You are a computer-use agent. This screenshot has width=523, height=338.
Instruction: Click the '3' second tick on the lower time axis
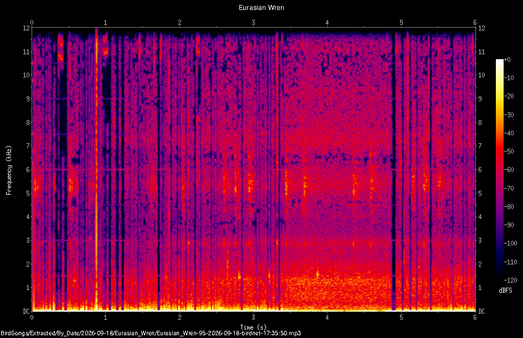point(254,318)
